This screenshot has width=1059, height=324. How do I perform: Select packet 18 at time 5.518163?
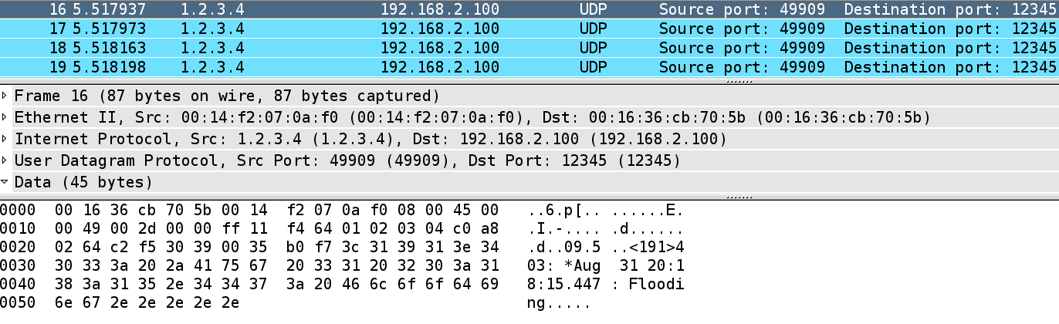point(309,48)
